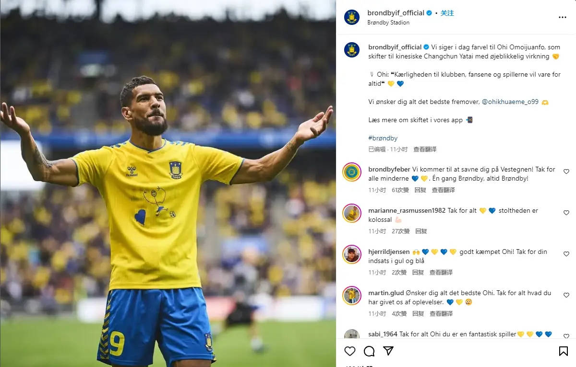This screenshot has width=576, height=367.
Task: Translate martin.glud's comment
Action: click(x=441, y=313)
